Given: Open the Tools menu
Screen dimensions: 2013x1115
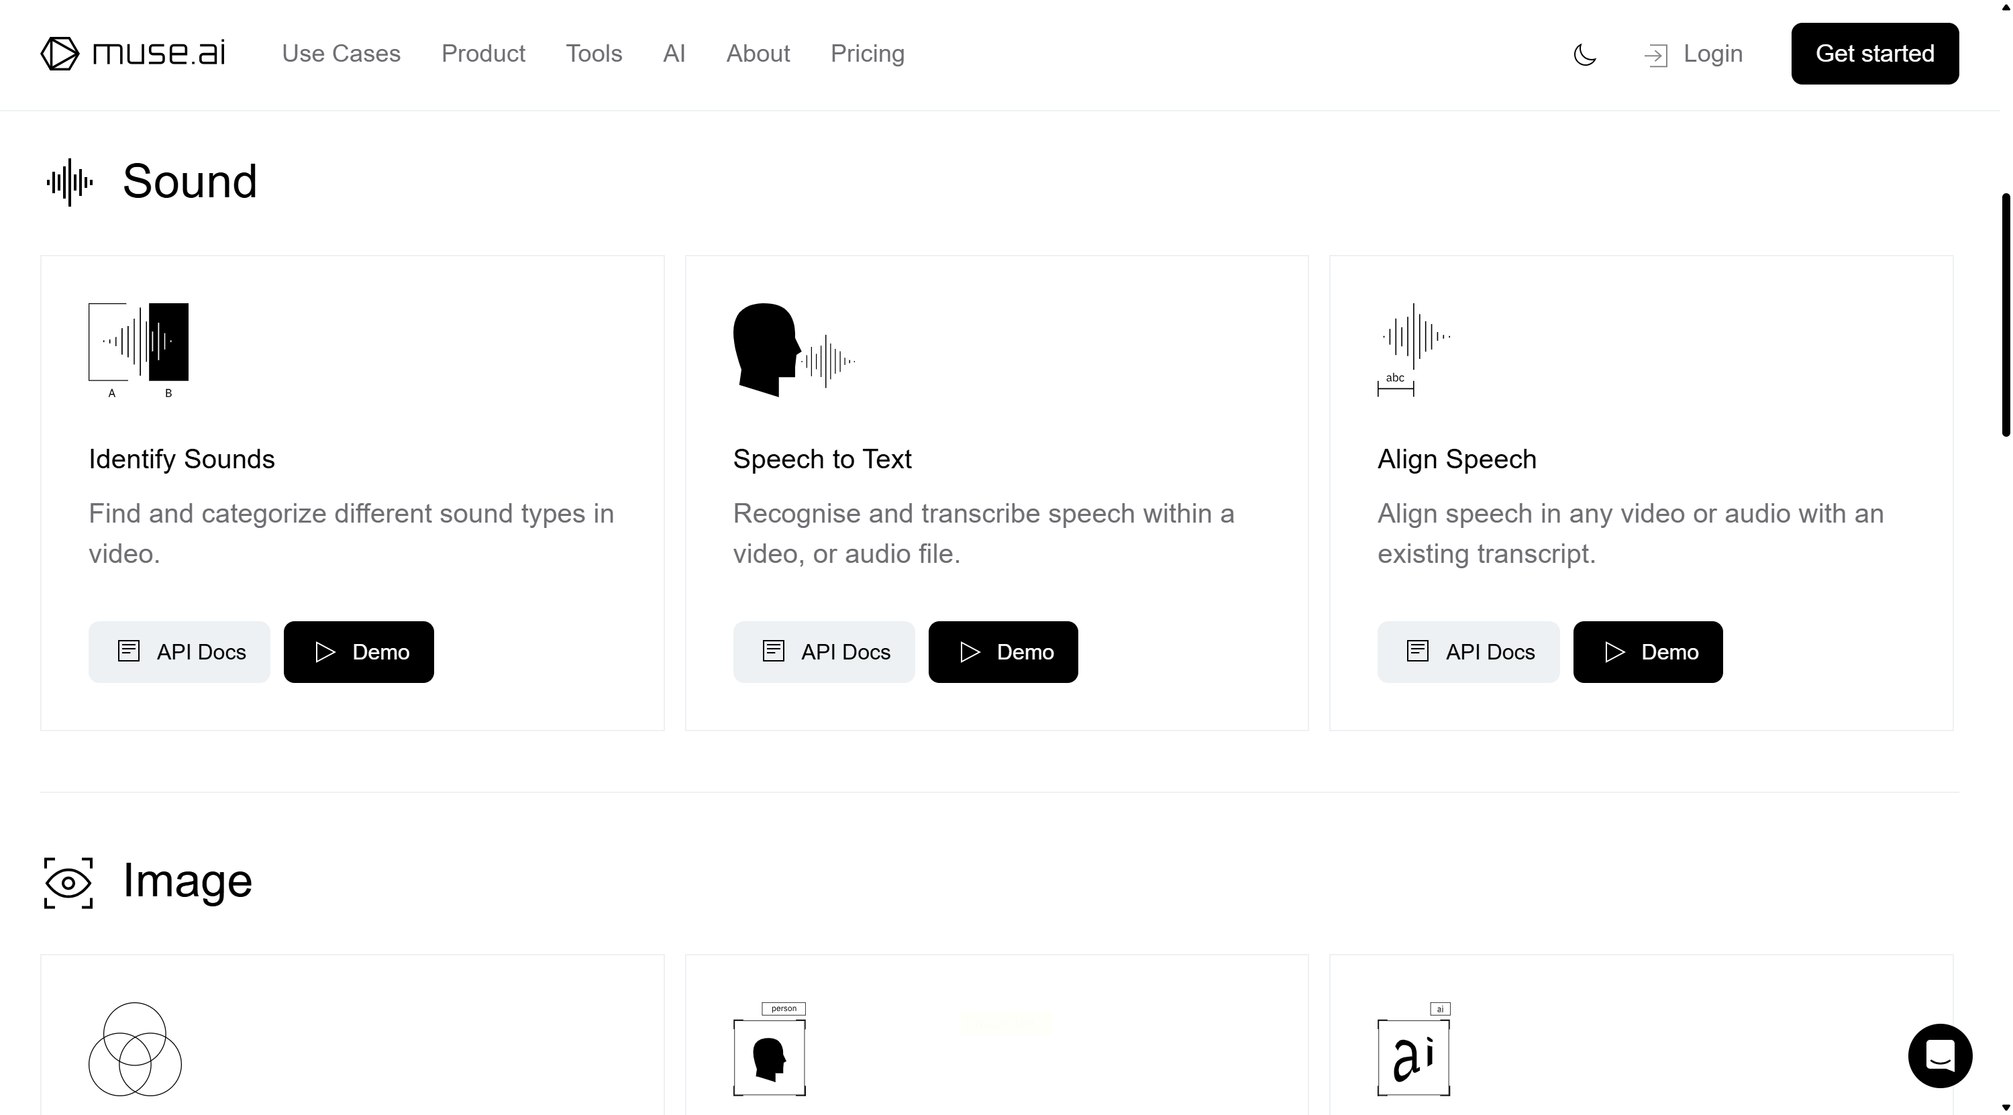Looking at the screenshot, I should pyautogui.click(x=594, y=53).
